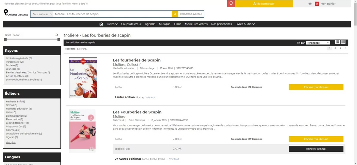Viewport: 357px width, 165px height.
Task: Click the Place des Libraires logo
Action: tap(16, 13)
